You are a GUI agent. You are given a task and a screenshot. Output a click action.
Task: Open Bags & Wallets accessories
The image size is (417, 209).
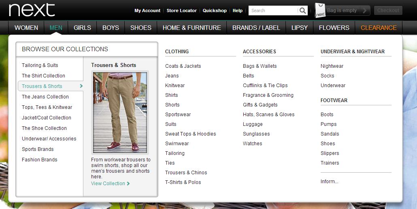coord(260,66)
